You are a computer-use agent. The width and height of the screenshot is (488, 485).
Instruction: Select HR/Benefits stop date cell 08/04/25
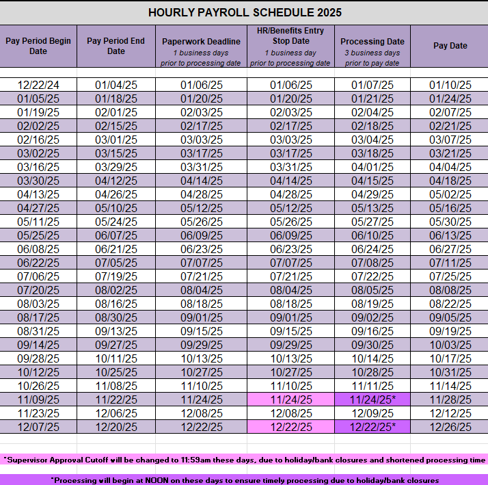pos(290,290)
